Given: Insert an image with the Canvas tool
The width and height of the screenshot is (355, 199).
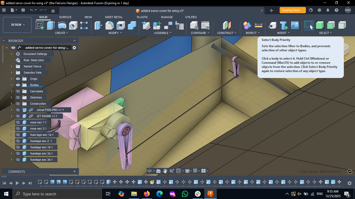Looking at the screenshot, I should click(294, 25).
